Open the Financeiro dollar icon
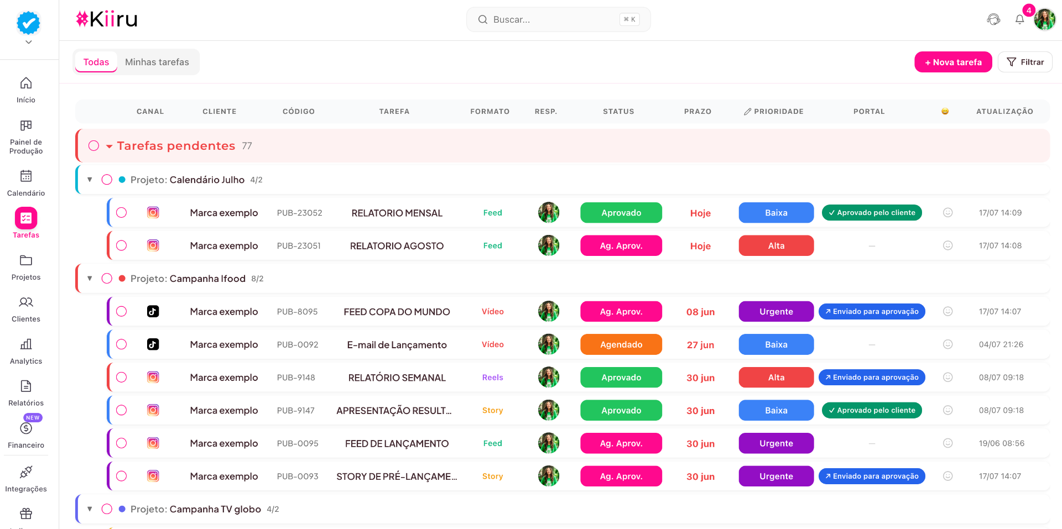This screenshot has width=1062, height=529. (26, 428)
